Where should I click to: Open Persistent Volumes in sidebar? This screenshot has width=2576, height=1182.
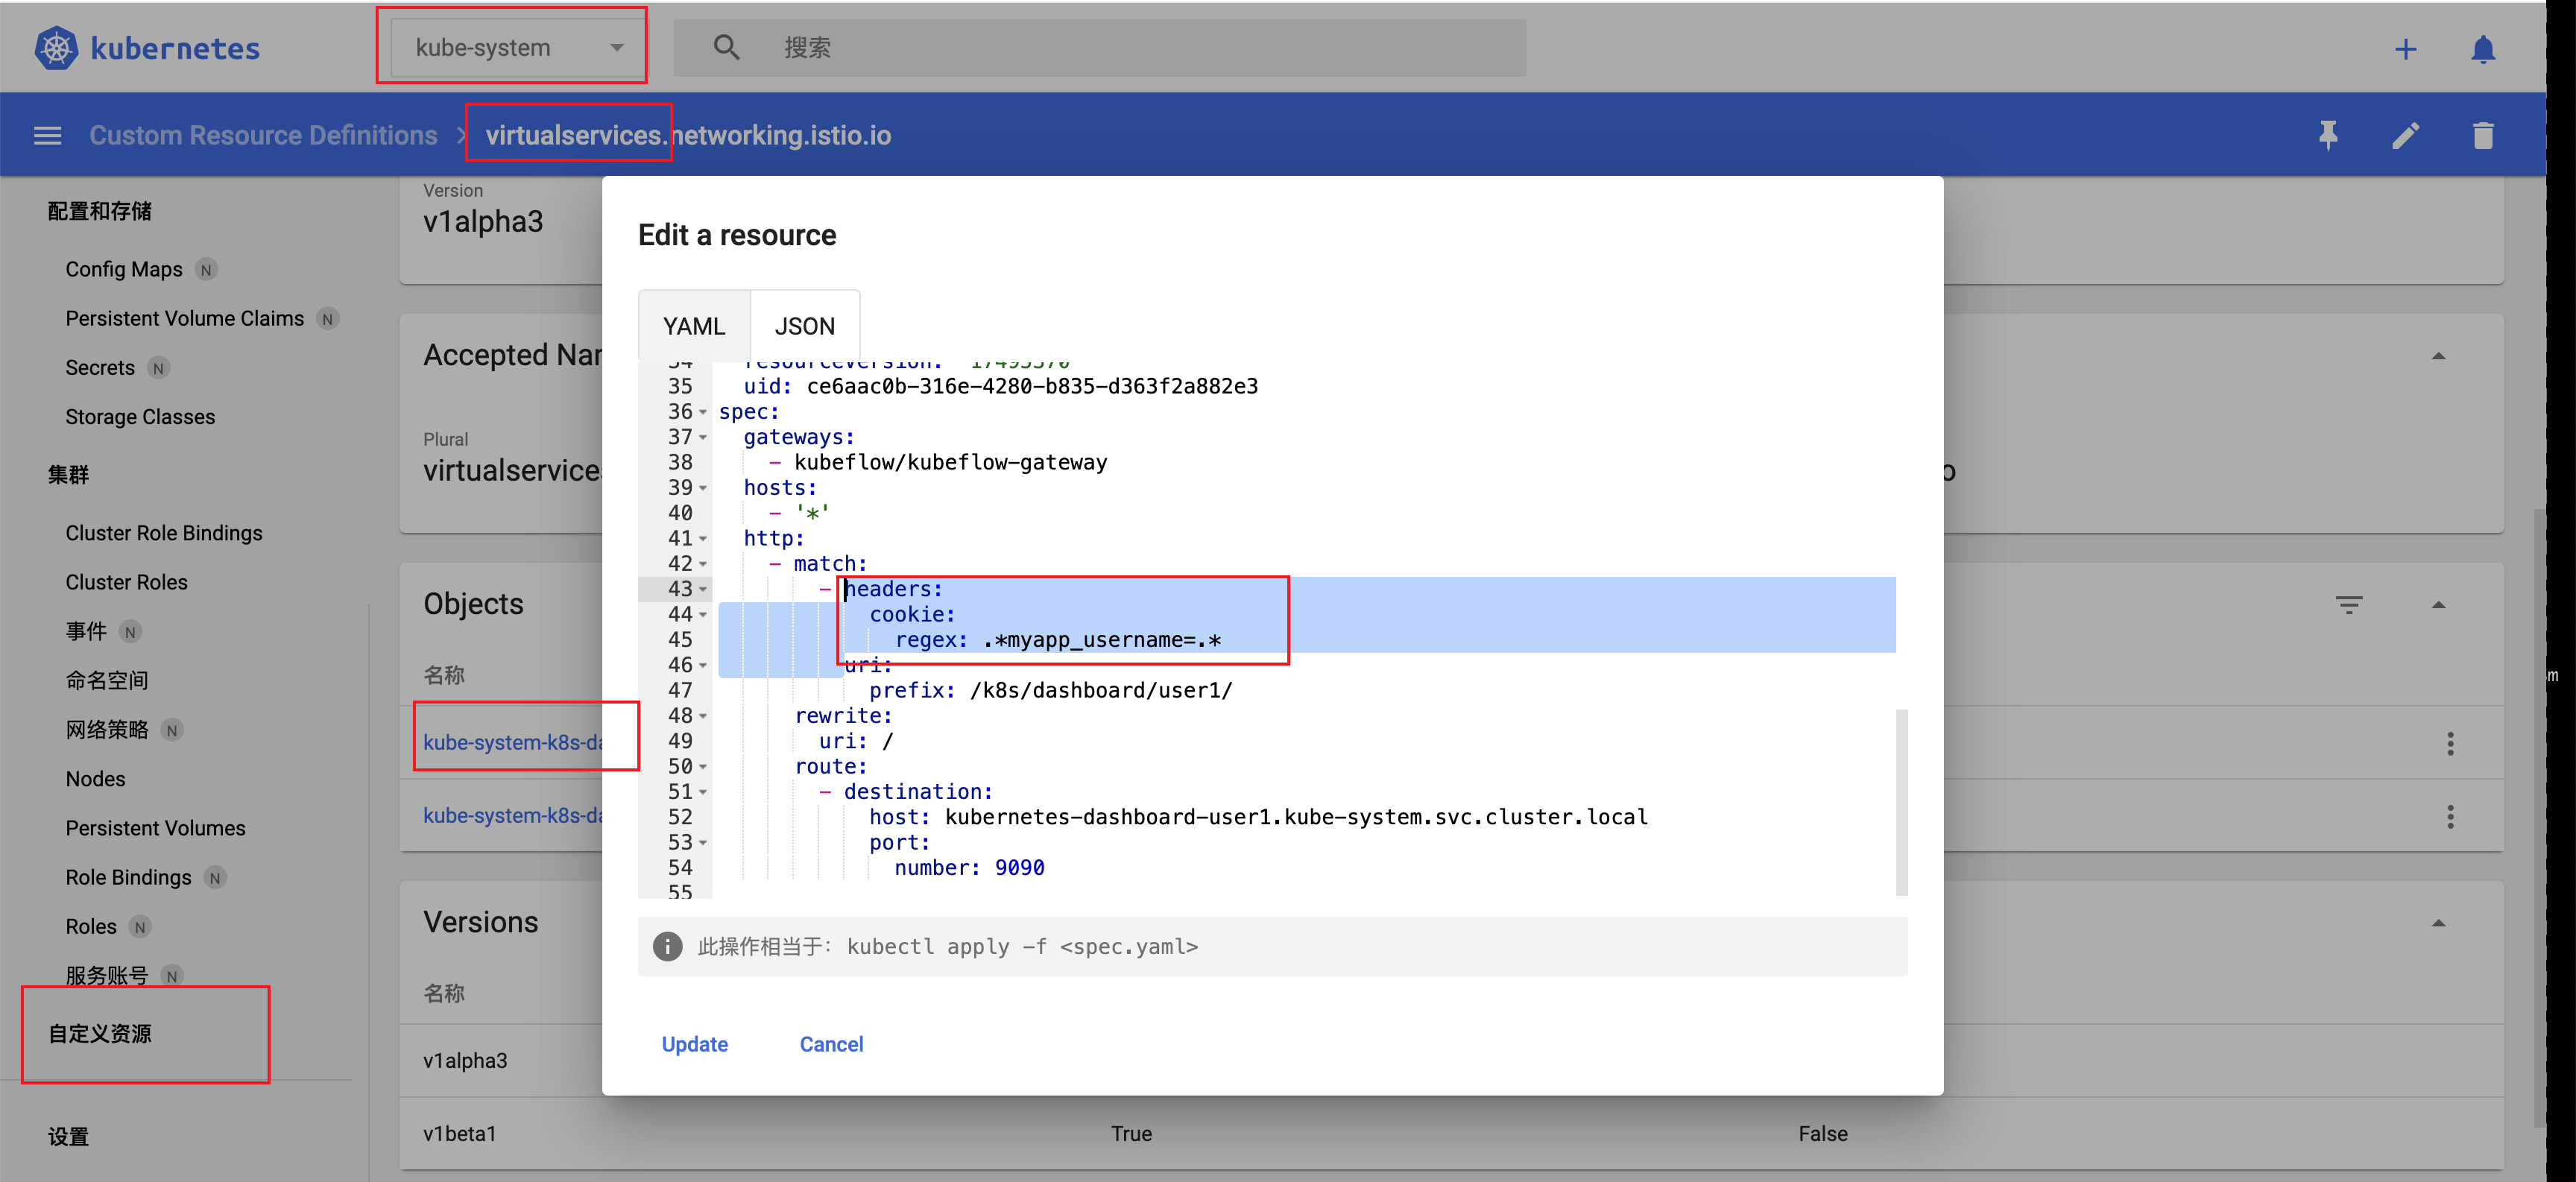click(155, 828)
